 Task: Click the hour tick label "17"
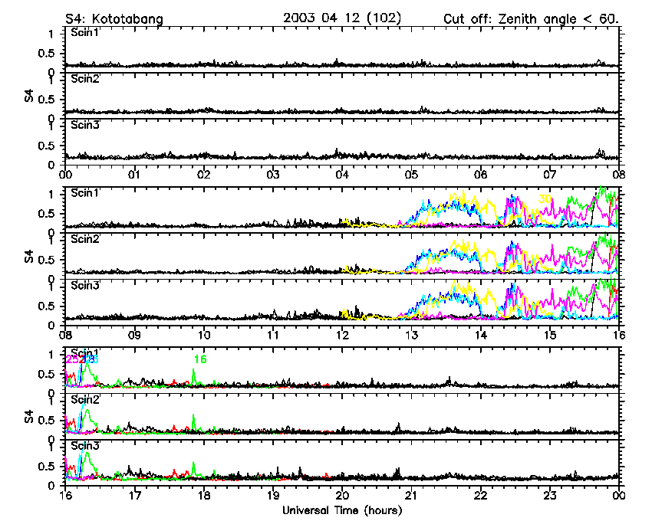[134, 495]
